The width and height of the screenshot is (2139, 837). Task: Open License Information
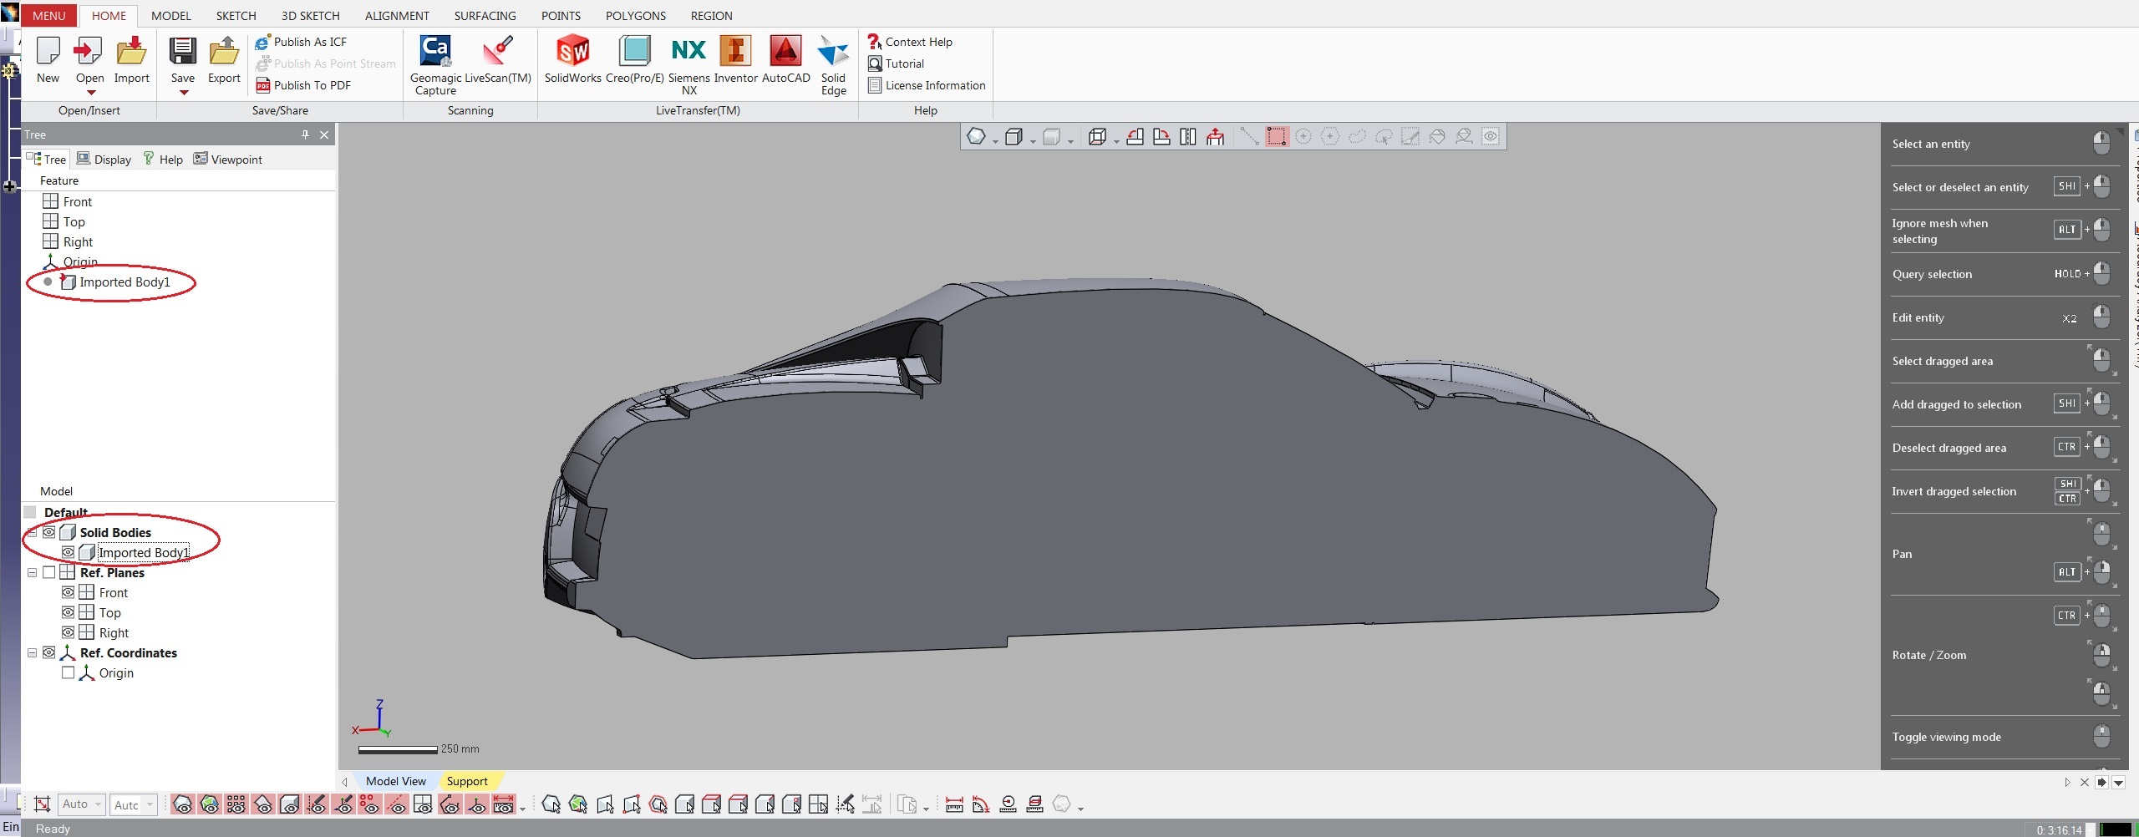click(x=935, y=85)
